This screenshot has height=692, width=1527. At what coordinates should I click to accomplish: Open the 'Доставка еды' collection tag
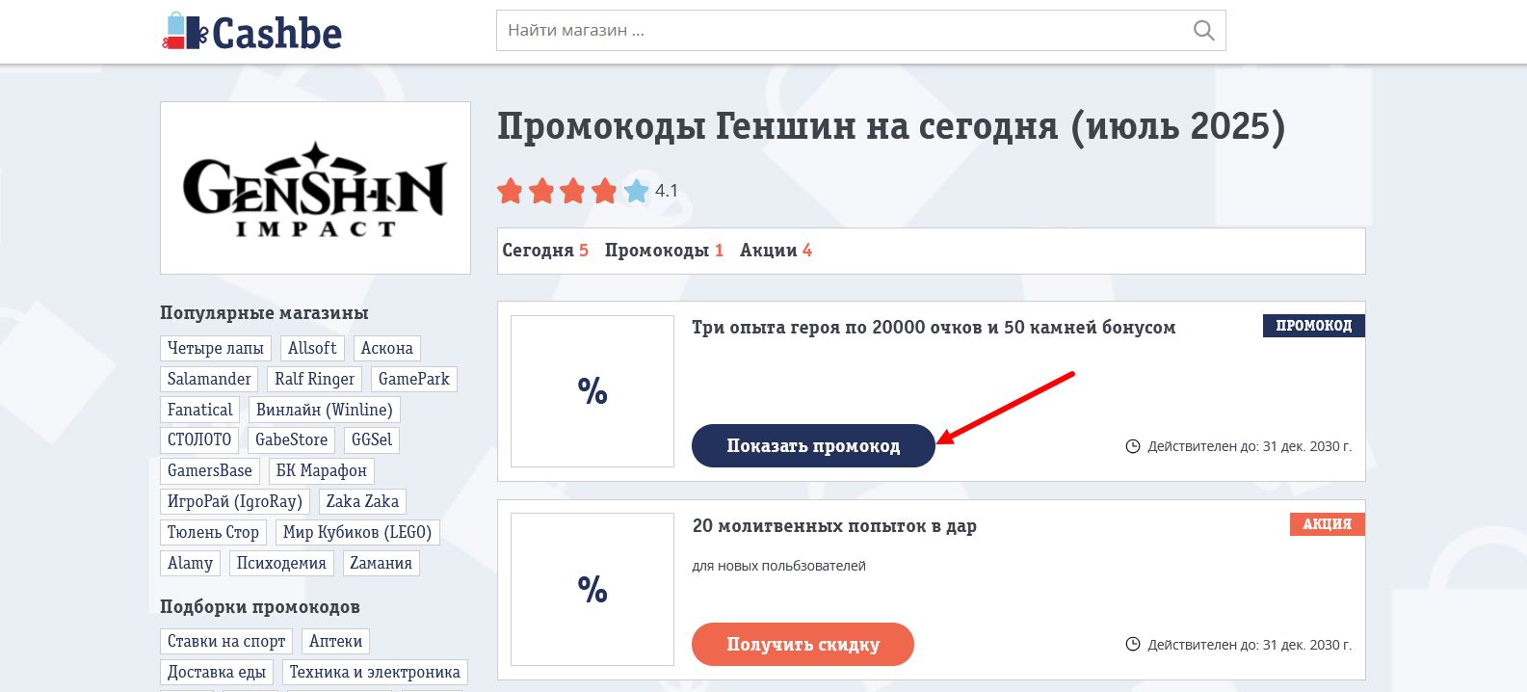click(x=217, y=672)
